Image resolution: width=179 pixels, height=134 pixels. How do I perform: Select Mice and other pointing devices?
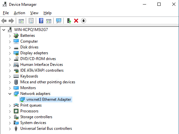pos(48,82)
